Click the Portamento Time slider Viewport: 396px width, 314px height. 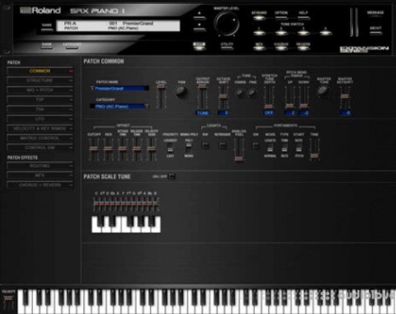(x=314, y=149)
